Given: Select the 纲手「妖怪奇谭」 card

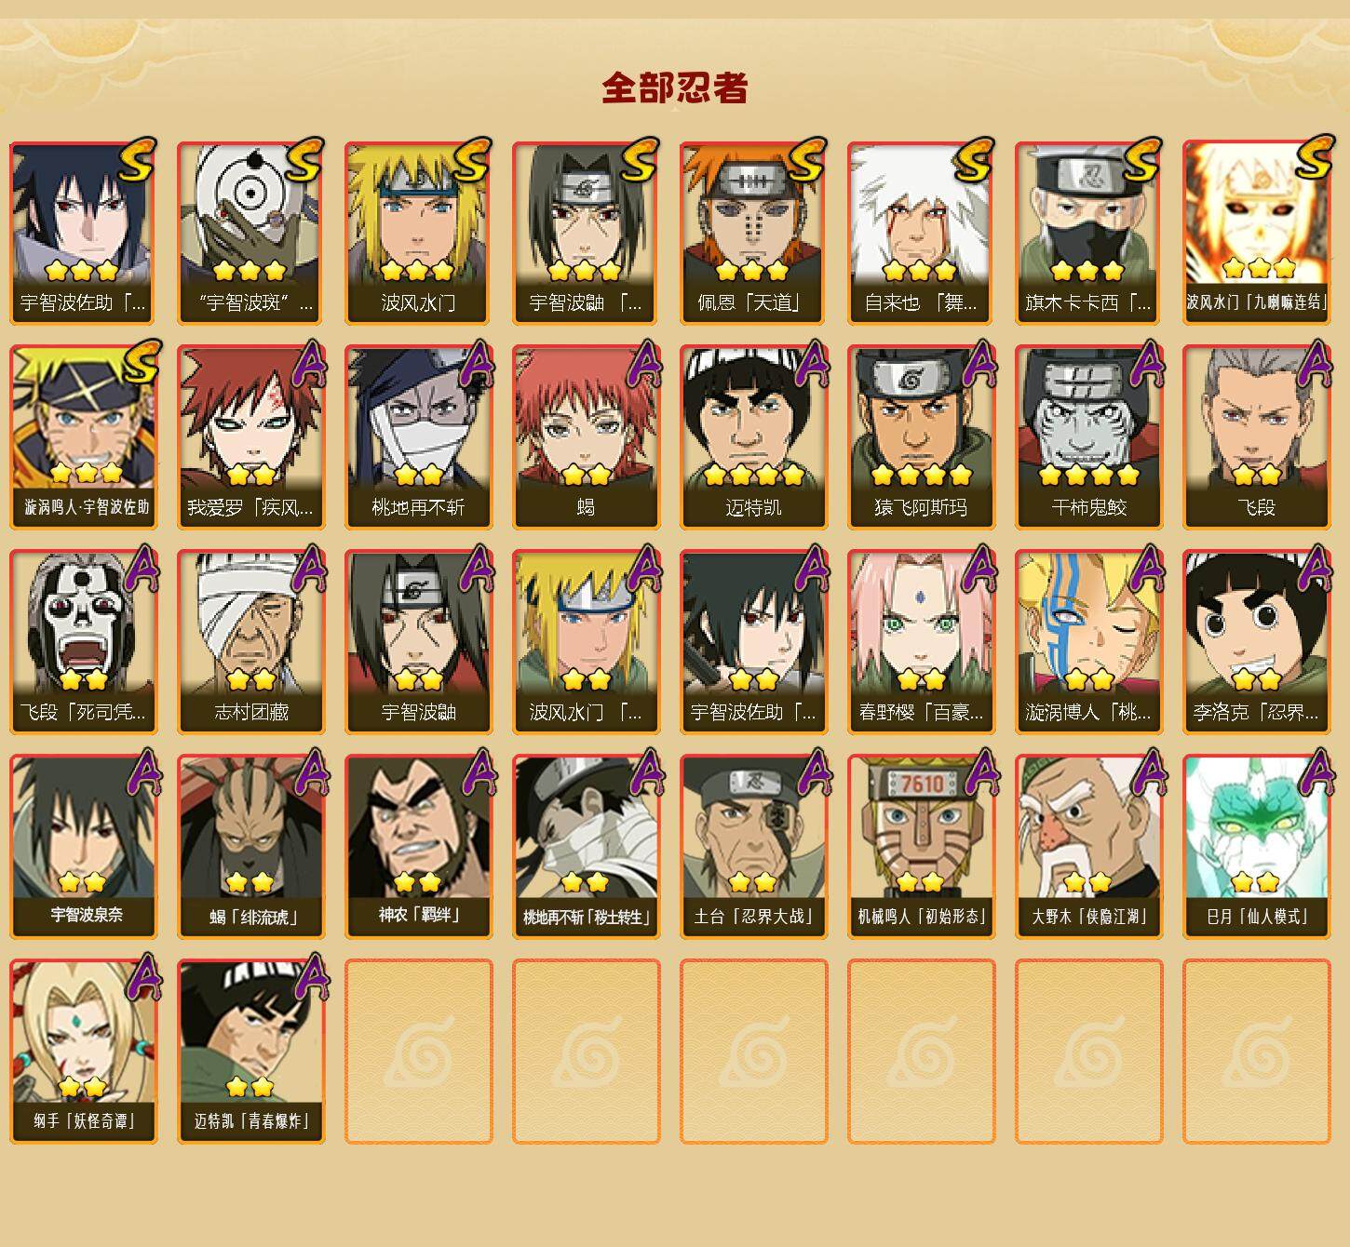Looking at the screenshot, I should pyautogui.click(x=83, y=1052).
